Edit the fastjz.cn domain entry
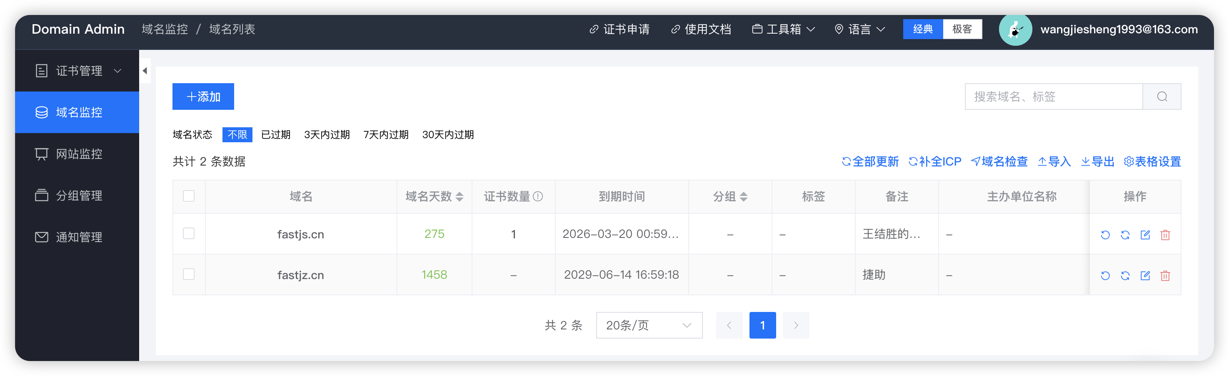The image size is (1229, 376). [x=1145, y=275]
